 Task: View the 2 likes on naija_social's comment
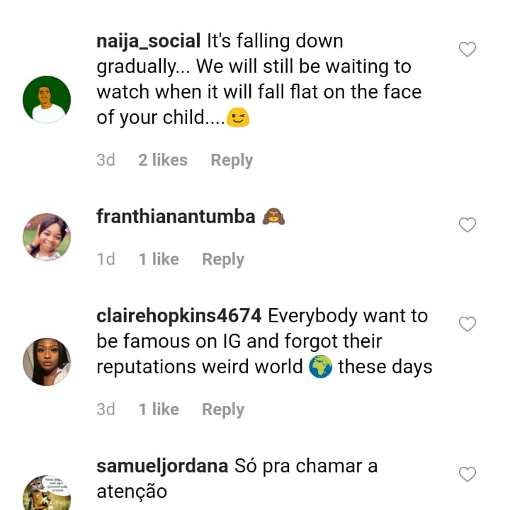[163, 160]
